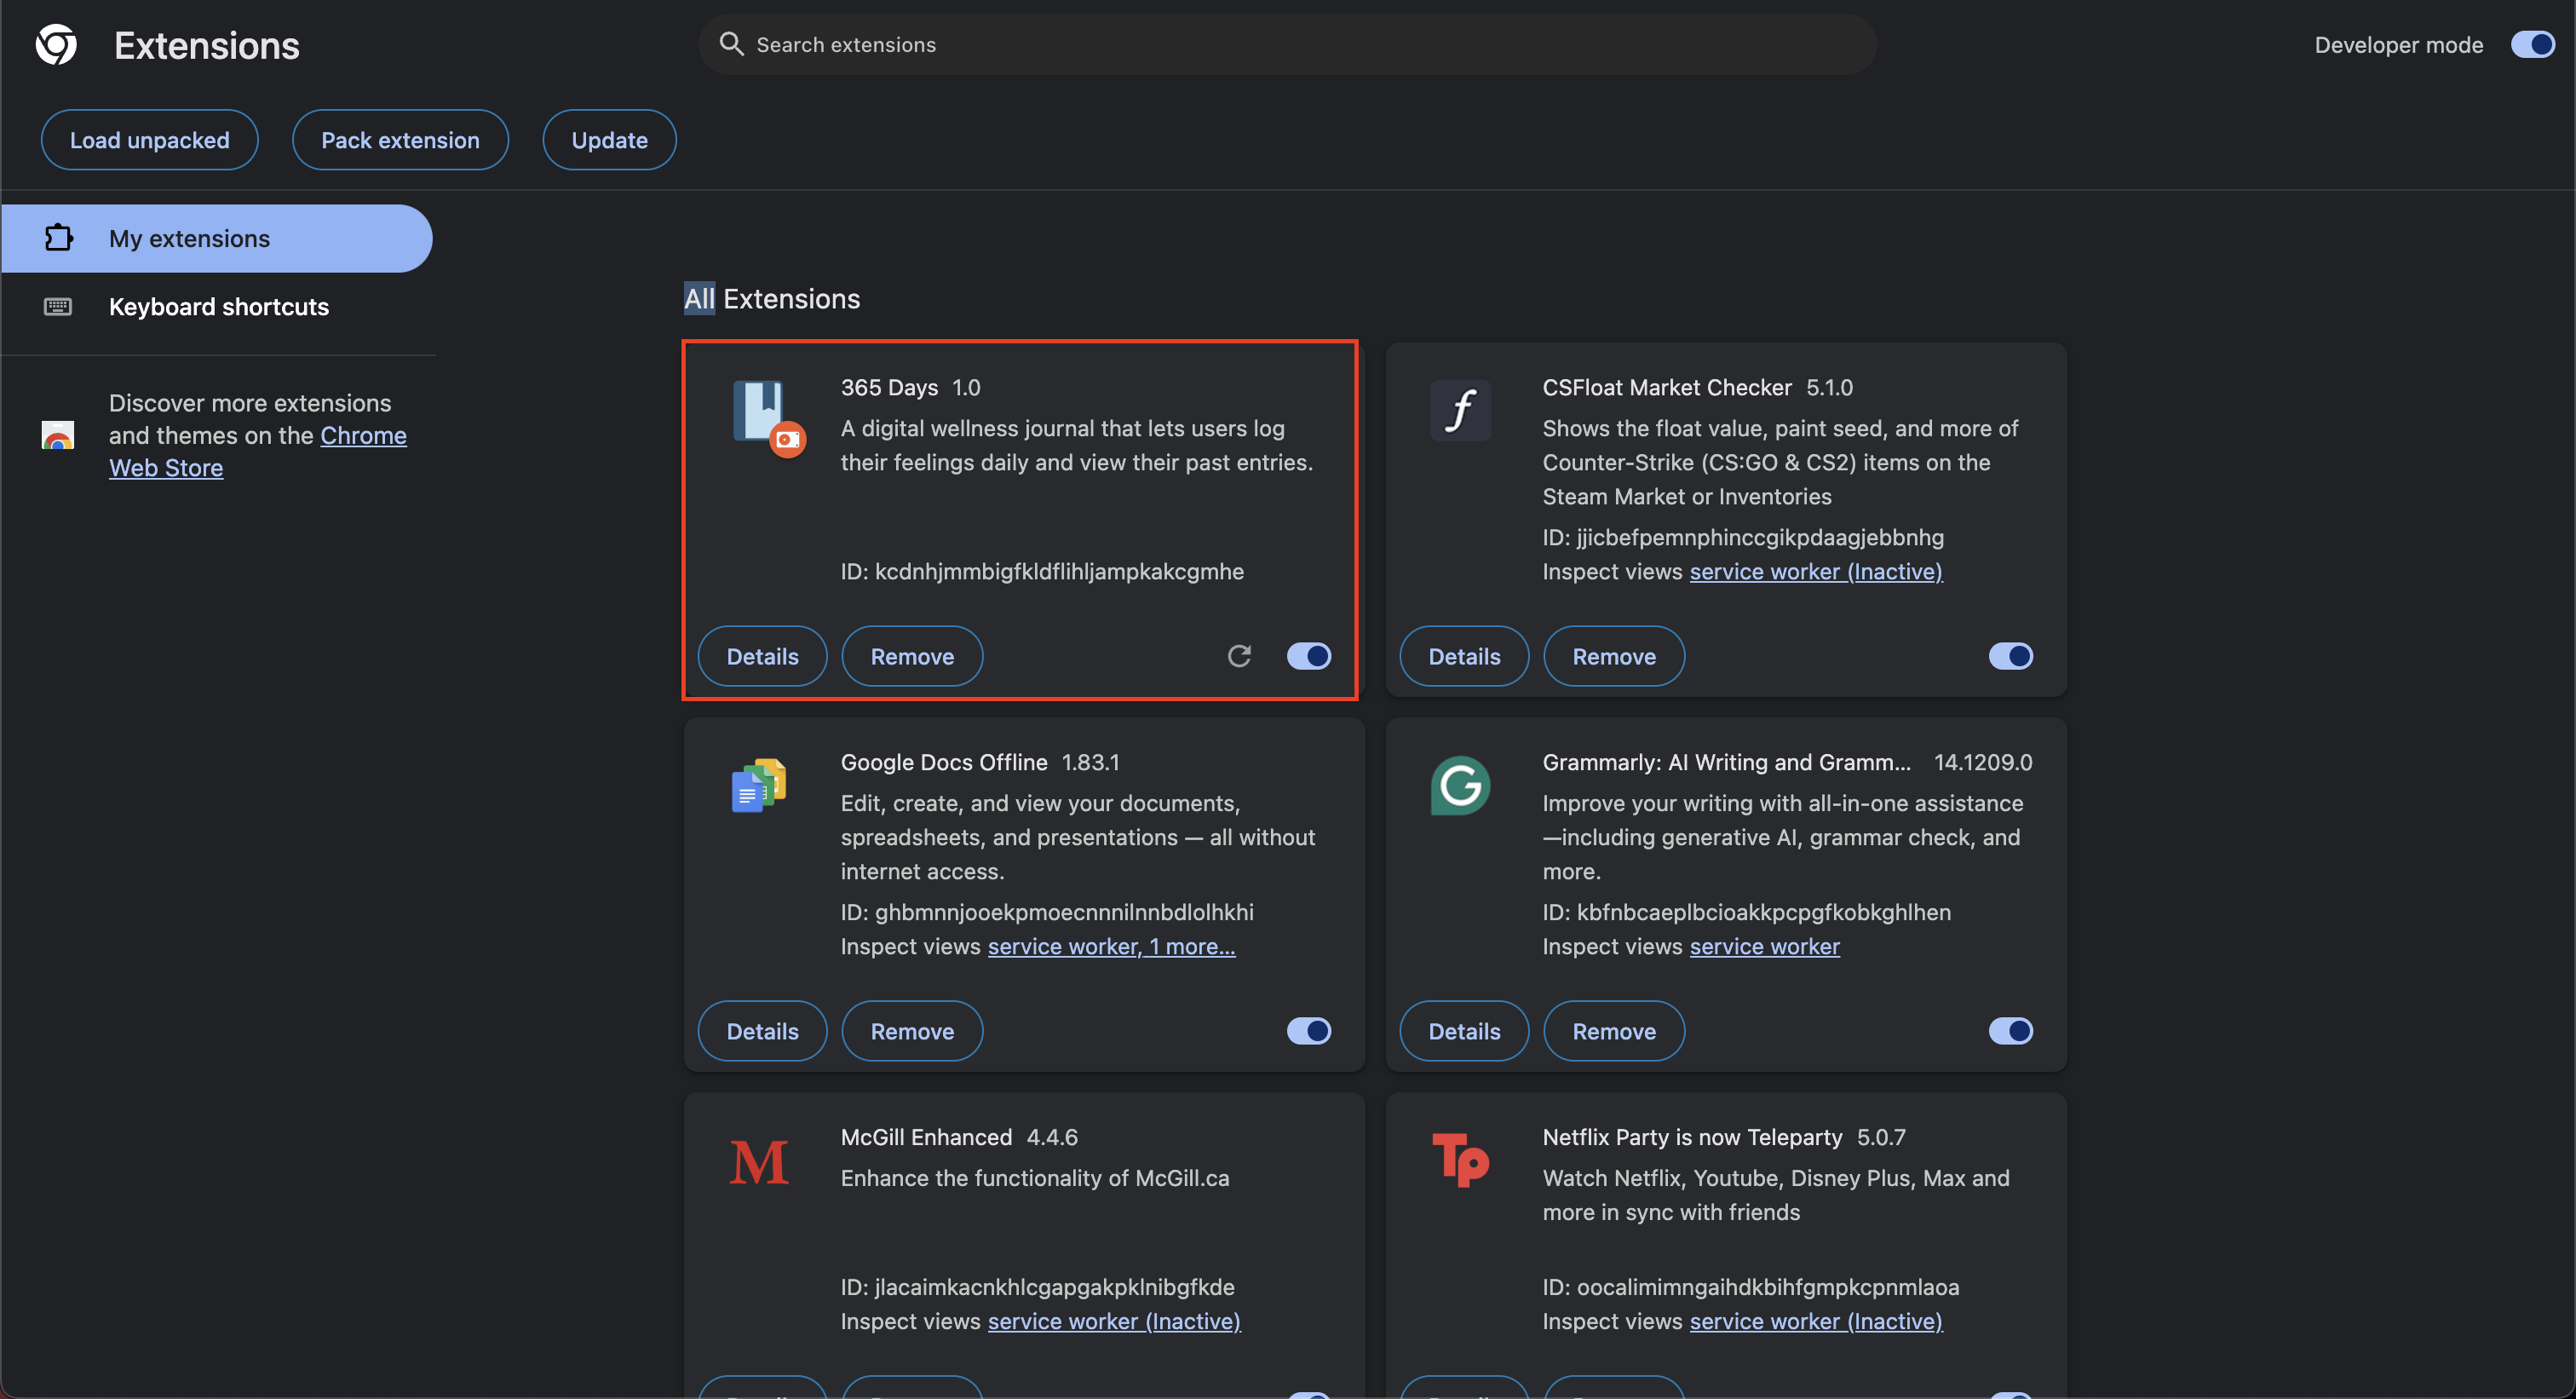
Task: Open the Chrome Web Store link
Action: tap(363, 436)
